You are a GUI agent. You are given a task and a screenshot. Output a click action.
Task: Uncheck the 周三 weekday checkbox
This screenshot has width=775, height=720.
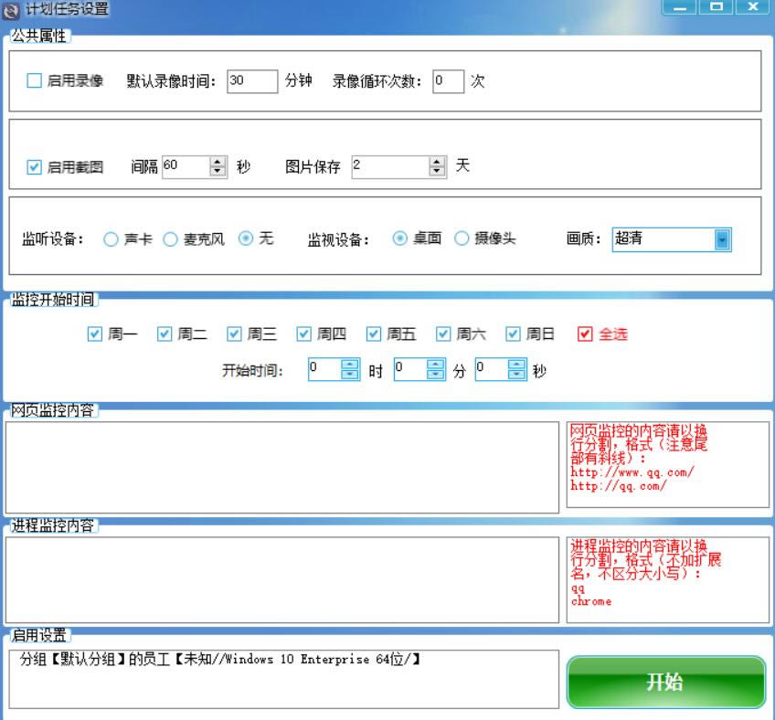click(235, 334)
